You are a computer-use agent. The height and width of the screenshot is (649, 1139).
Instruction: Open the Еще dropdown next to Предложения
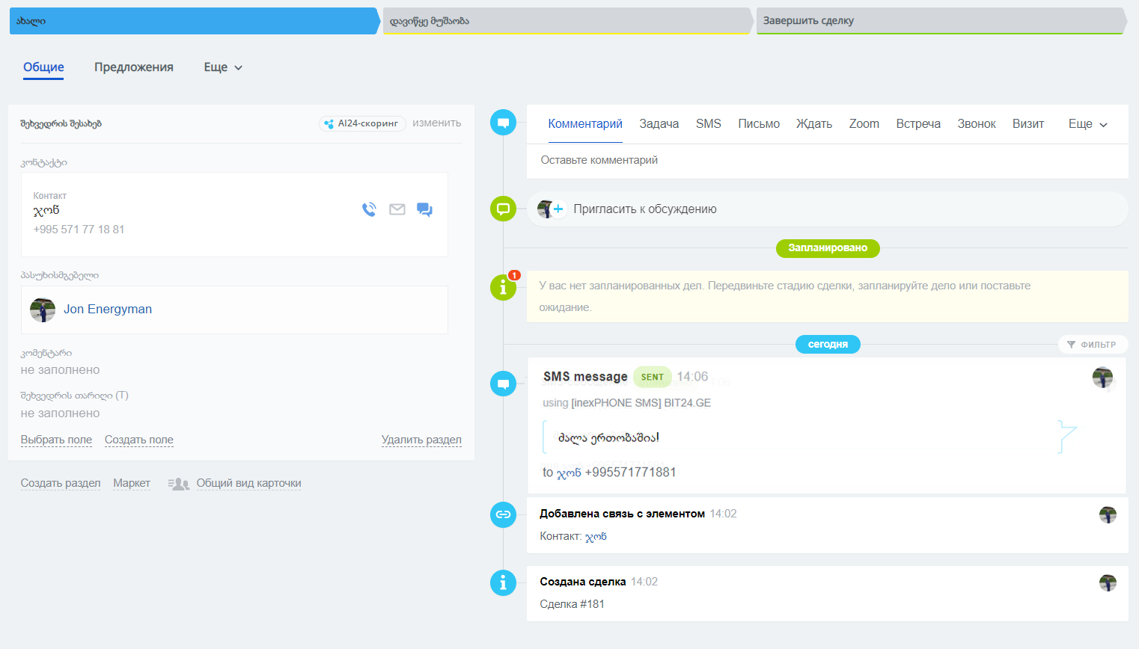pos(223,67)
